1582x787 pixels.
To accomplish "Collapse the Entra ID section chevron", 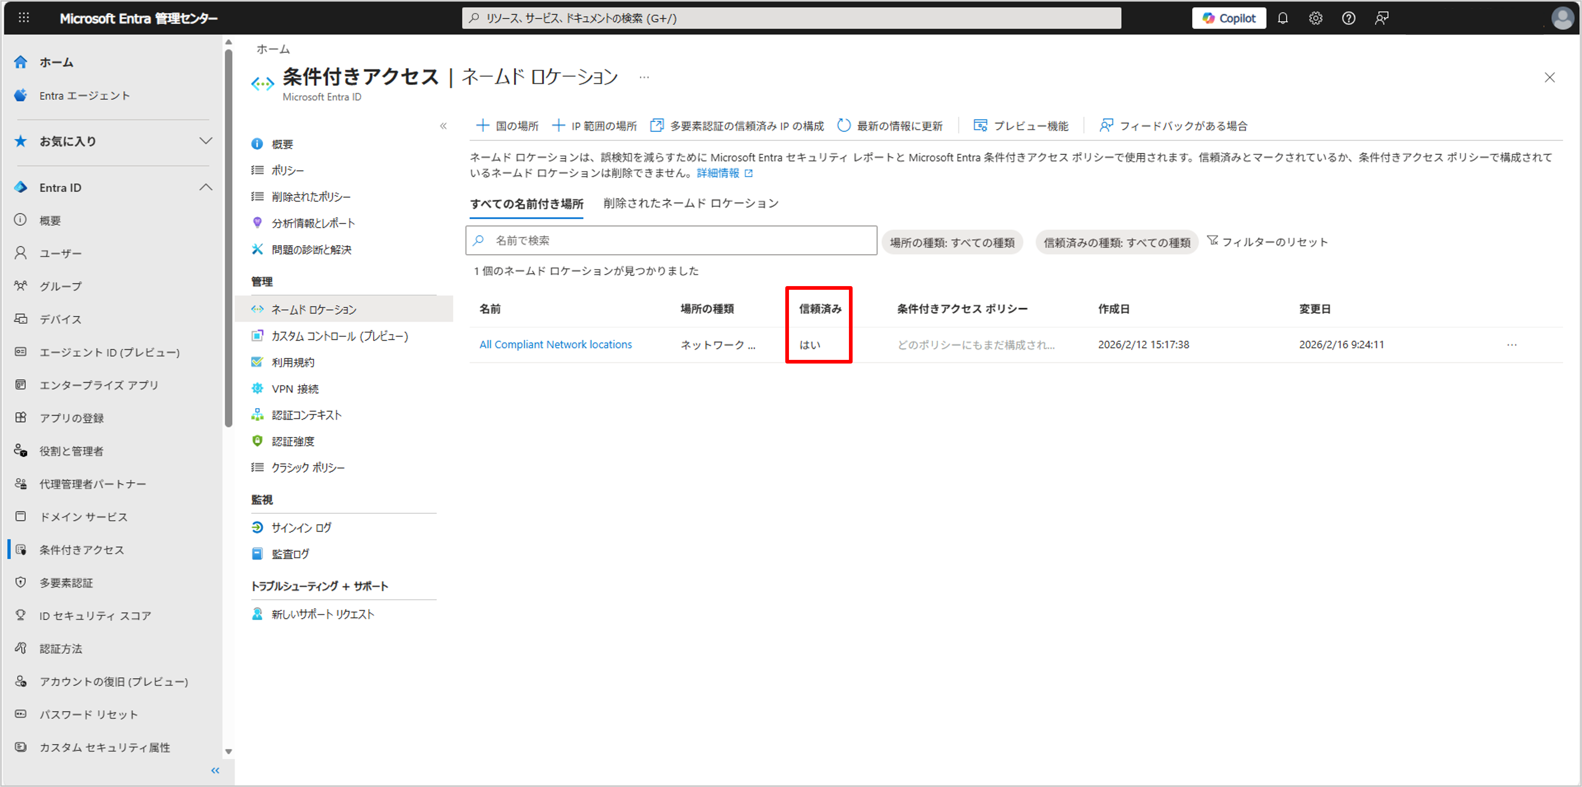I will point(206,187).
